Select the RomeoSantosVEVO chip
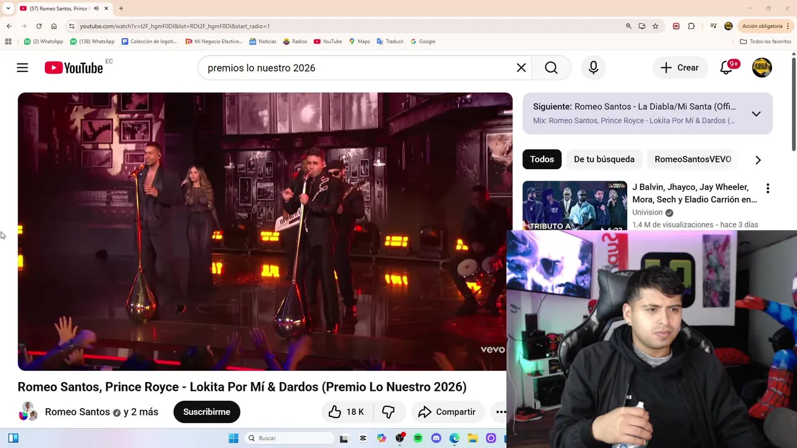Screen dimensions: 797x448 692,159
